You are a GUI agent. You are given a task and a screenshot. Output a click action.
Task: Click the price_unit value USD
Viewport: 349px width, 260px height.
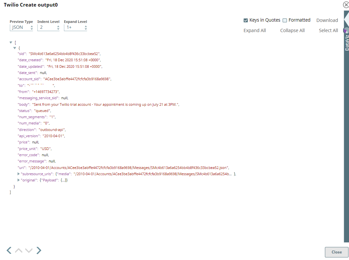click(46, 149)
